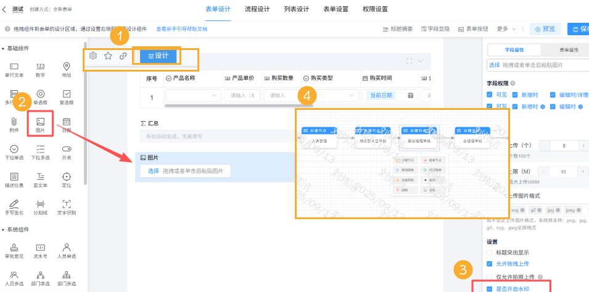Viewport: 589px width, 292px height.
Task: Enable the 标题突出显示 checkbox
Action: 490,252
